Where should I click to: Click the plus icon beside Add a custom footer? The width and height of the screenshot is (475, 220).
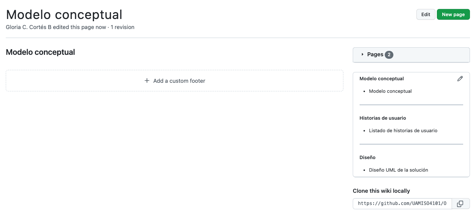click(x=147, y=81)
